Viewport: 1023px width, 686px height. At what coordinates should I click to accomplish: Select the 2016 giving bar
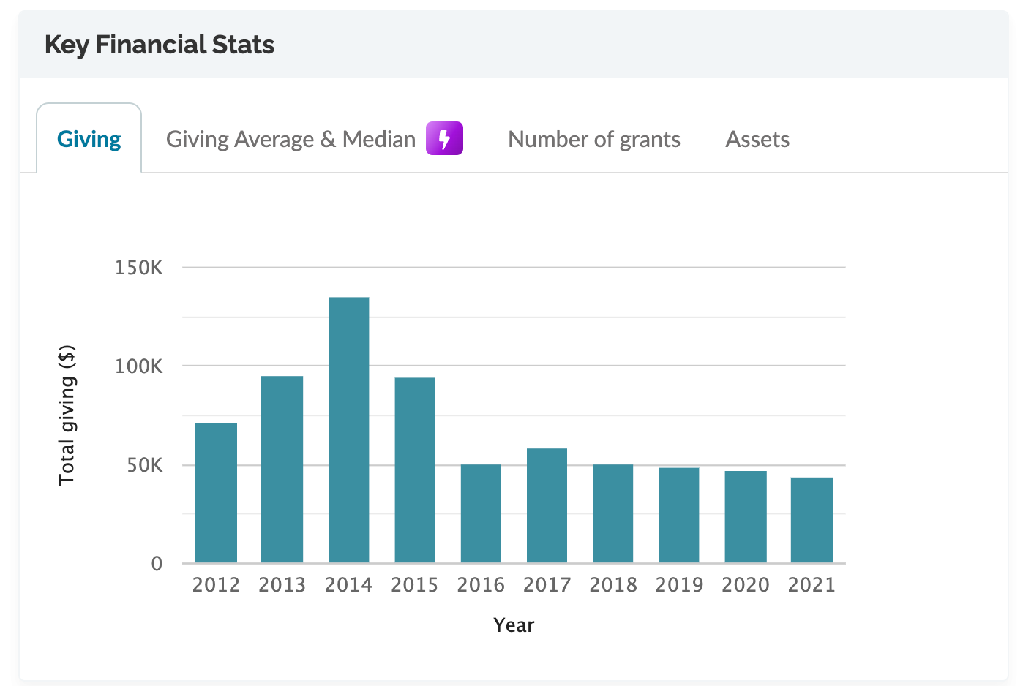(481, 513)
